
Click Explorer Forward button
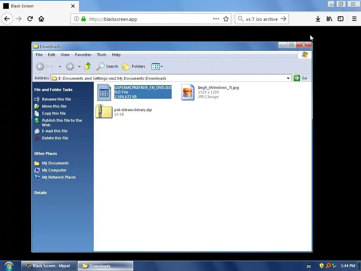pos(70,66)
